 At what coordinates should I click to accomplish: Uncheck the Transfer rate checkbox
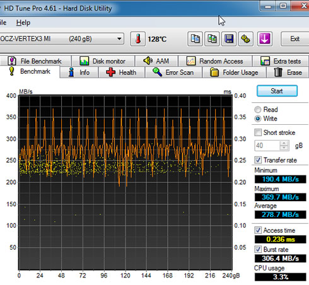click(x=258, y=160)
